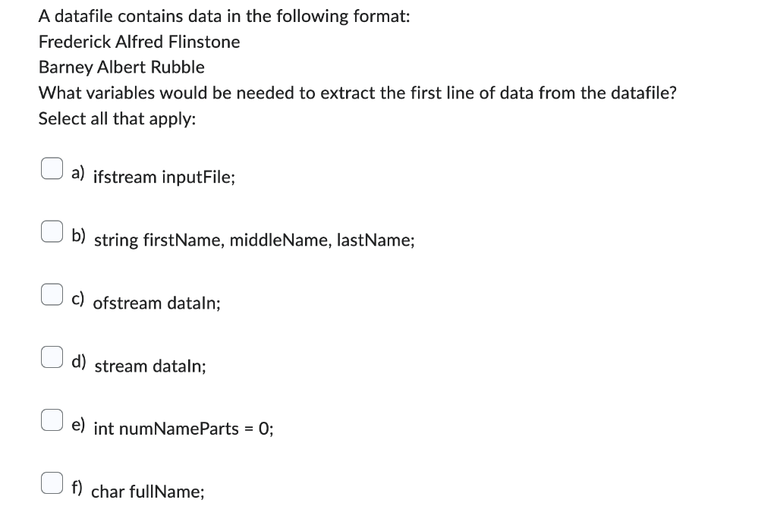This screenshot has height=528, width=777.
Task: Check the checkbox for answer e
Action: [x=52, y=420]
